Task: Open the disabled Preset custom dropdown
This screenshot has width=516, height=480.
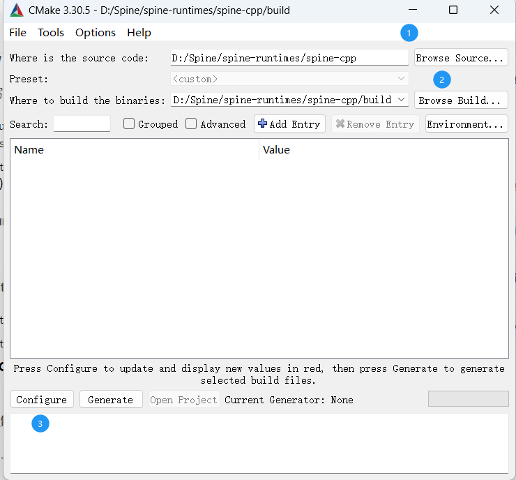Action: click(x=289, y=79)
